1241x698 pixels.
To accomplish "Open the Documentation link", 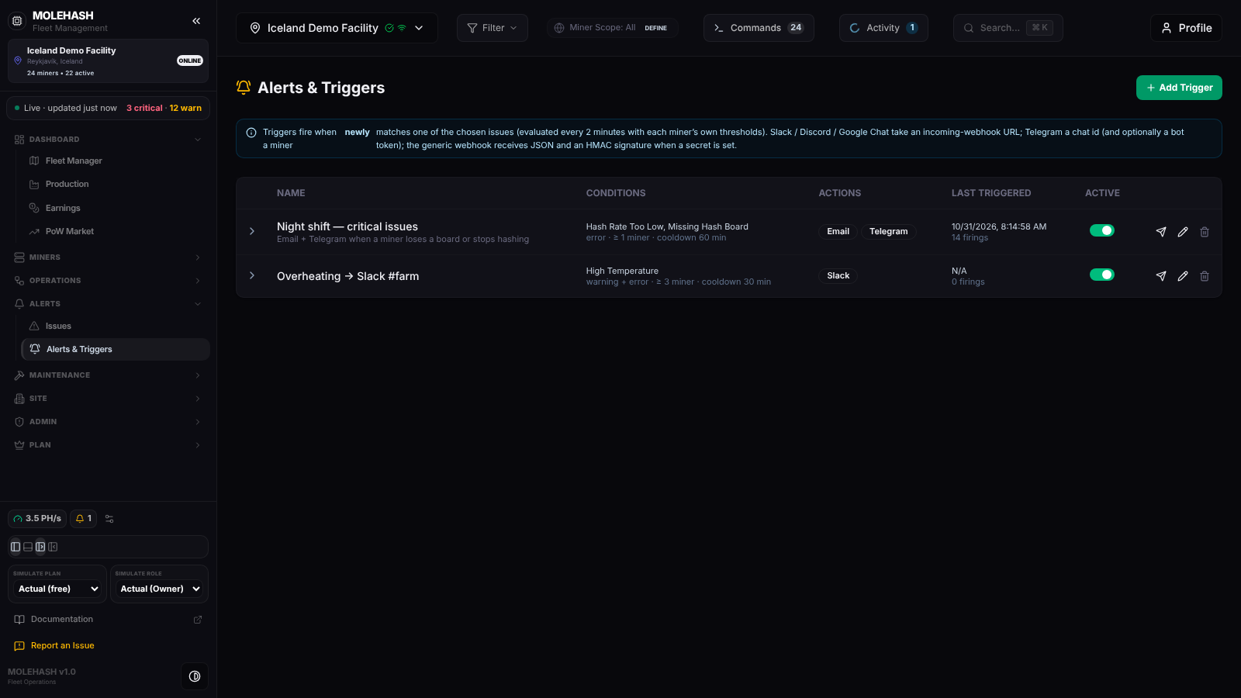I will [x=108, y=620].
